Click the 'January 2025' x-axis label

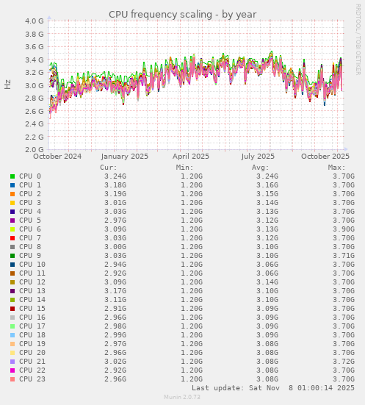(125, 157)
